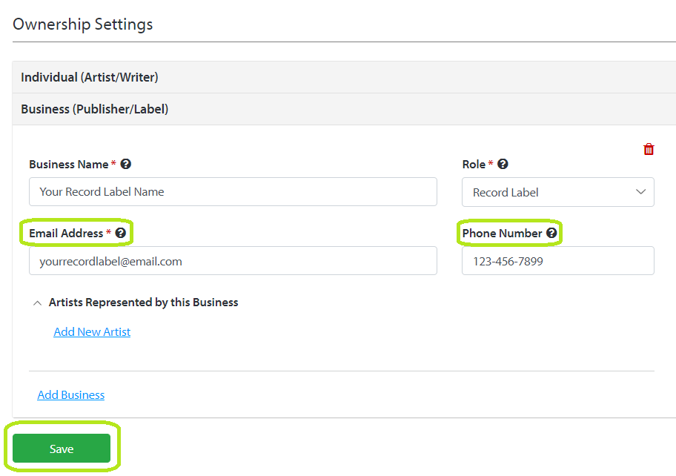Focus the Business Name input field
The image size is (676, 476).
click(x=233, y=191)
